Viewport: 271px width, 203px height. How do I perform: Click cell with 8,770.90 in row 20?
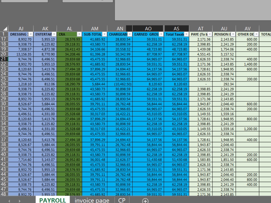(45, 54)
